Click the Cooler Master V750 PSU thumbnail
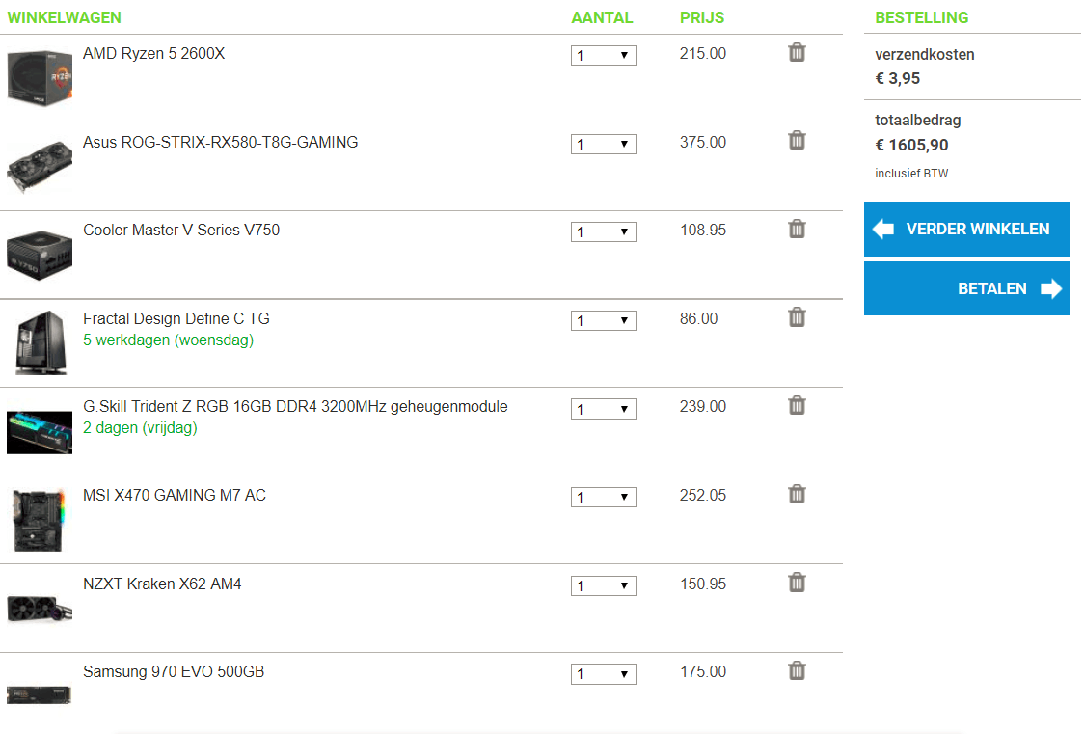Image resolution: width=1084 pixels, height=734 pixels. 40,255
